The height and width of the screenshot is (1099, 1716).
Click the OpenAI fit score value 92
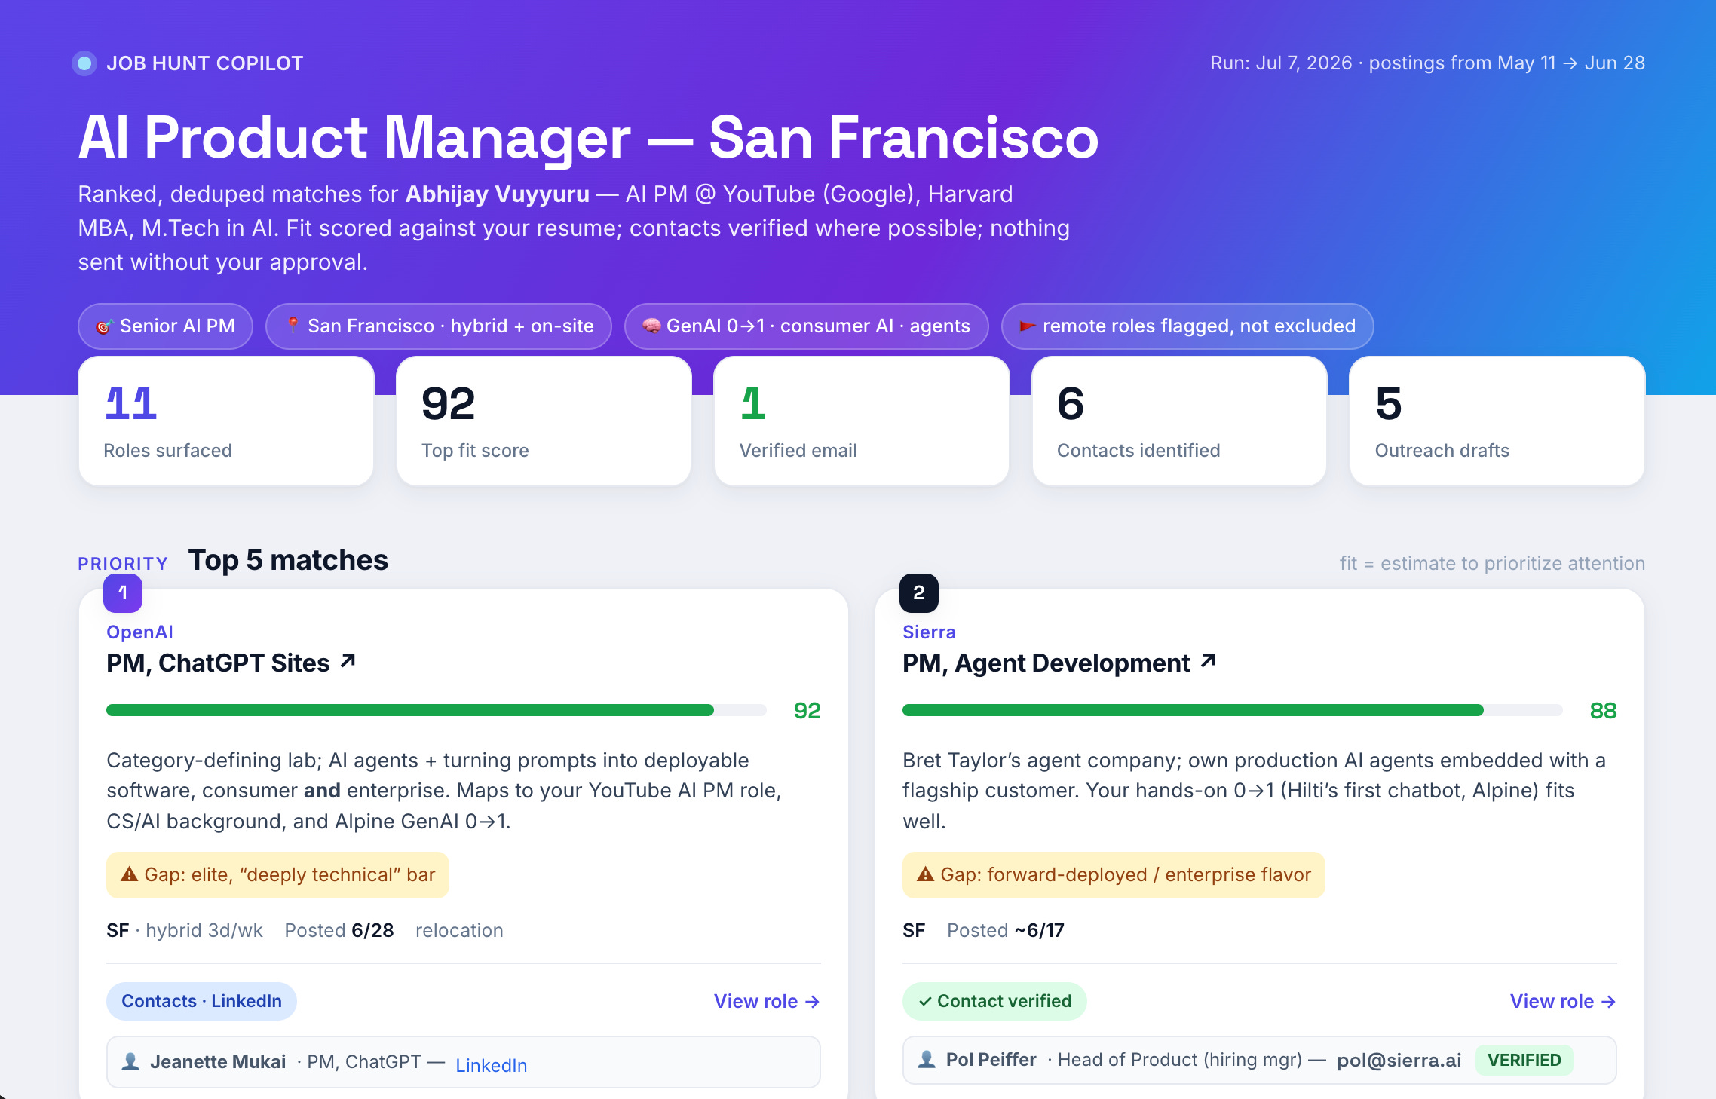[x=807, y=710]
